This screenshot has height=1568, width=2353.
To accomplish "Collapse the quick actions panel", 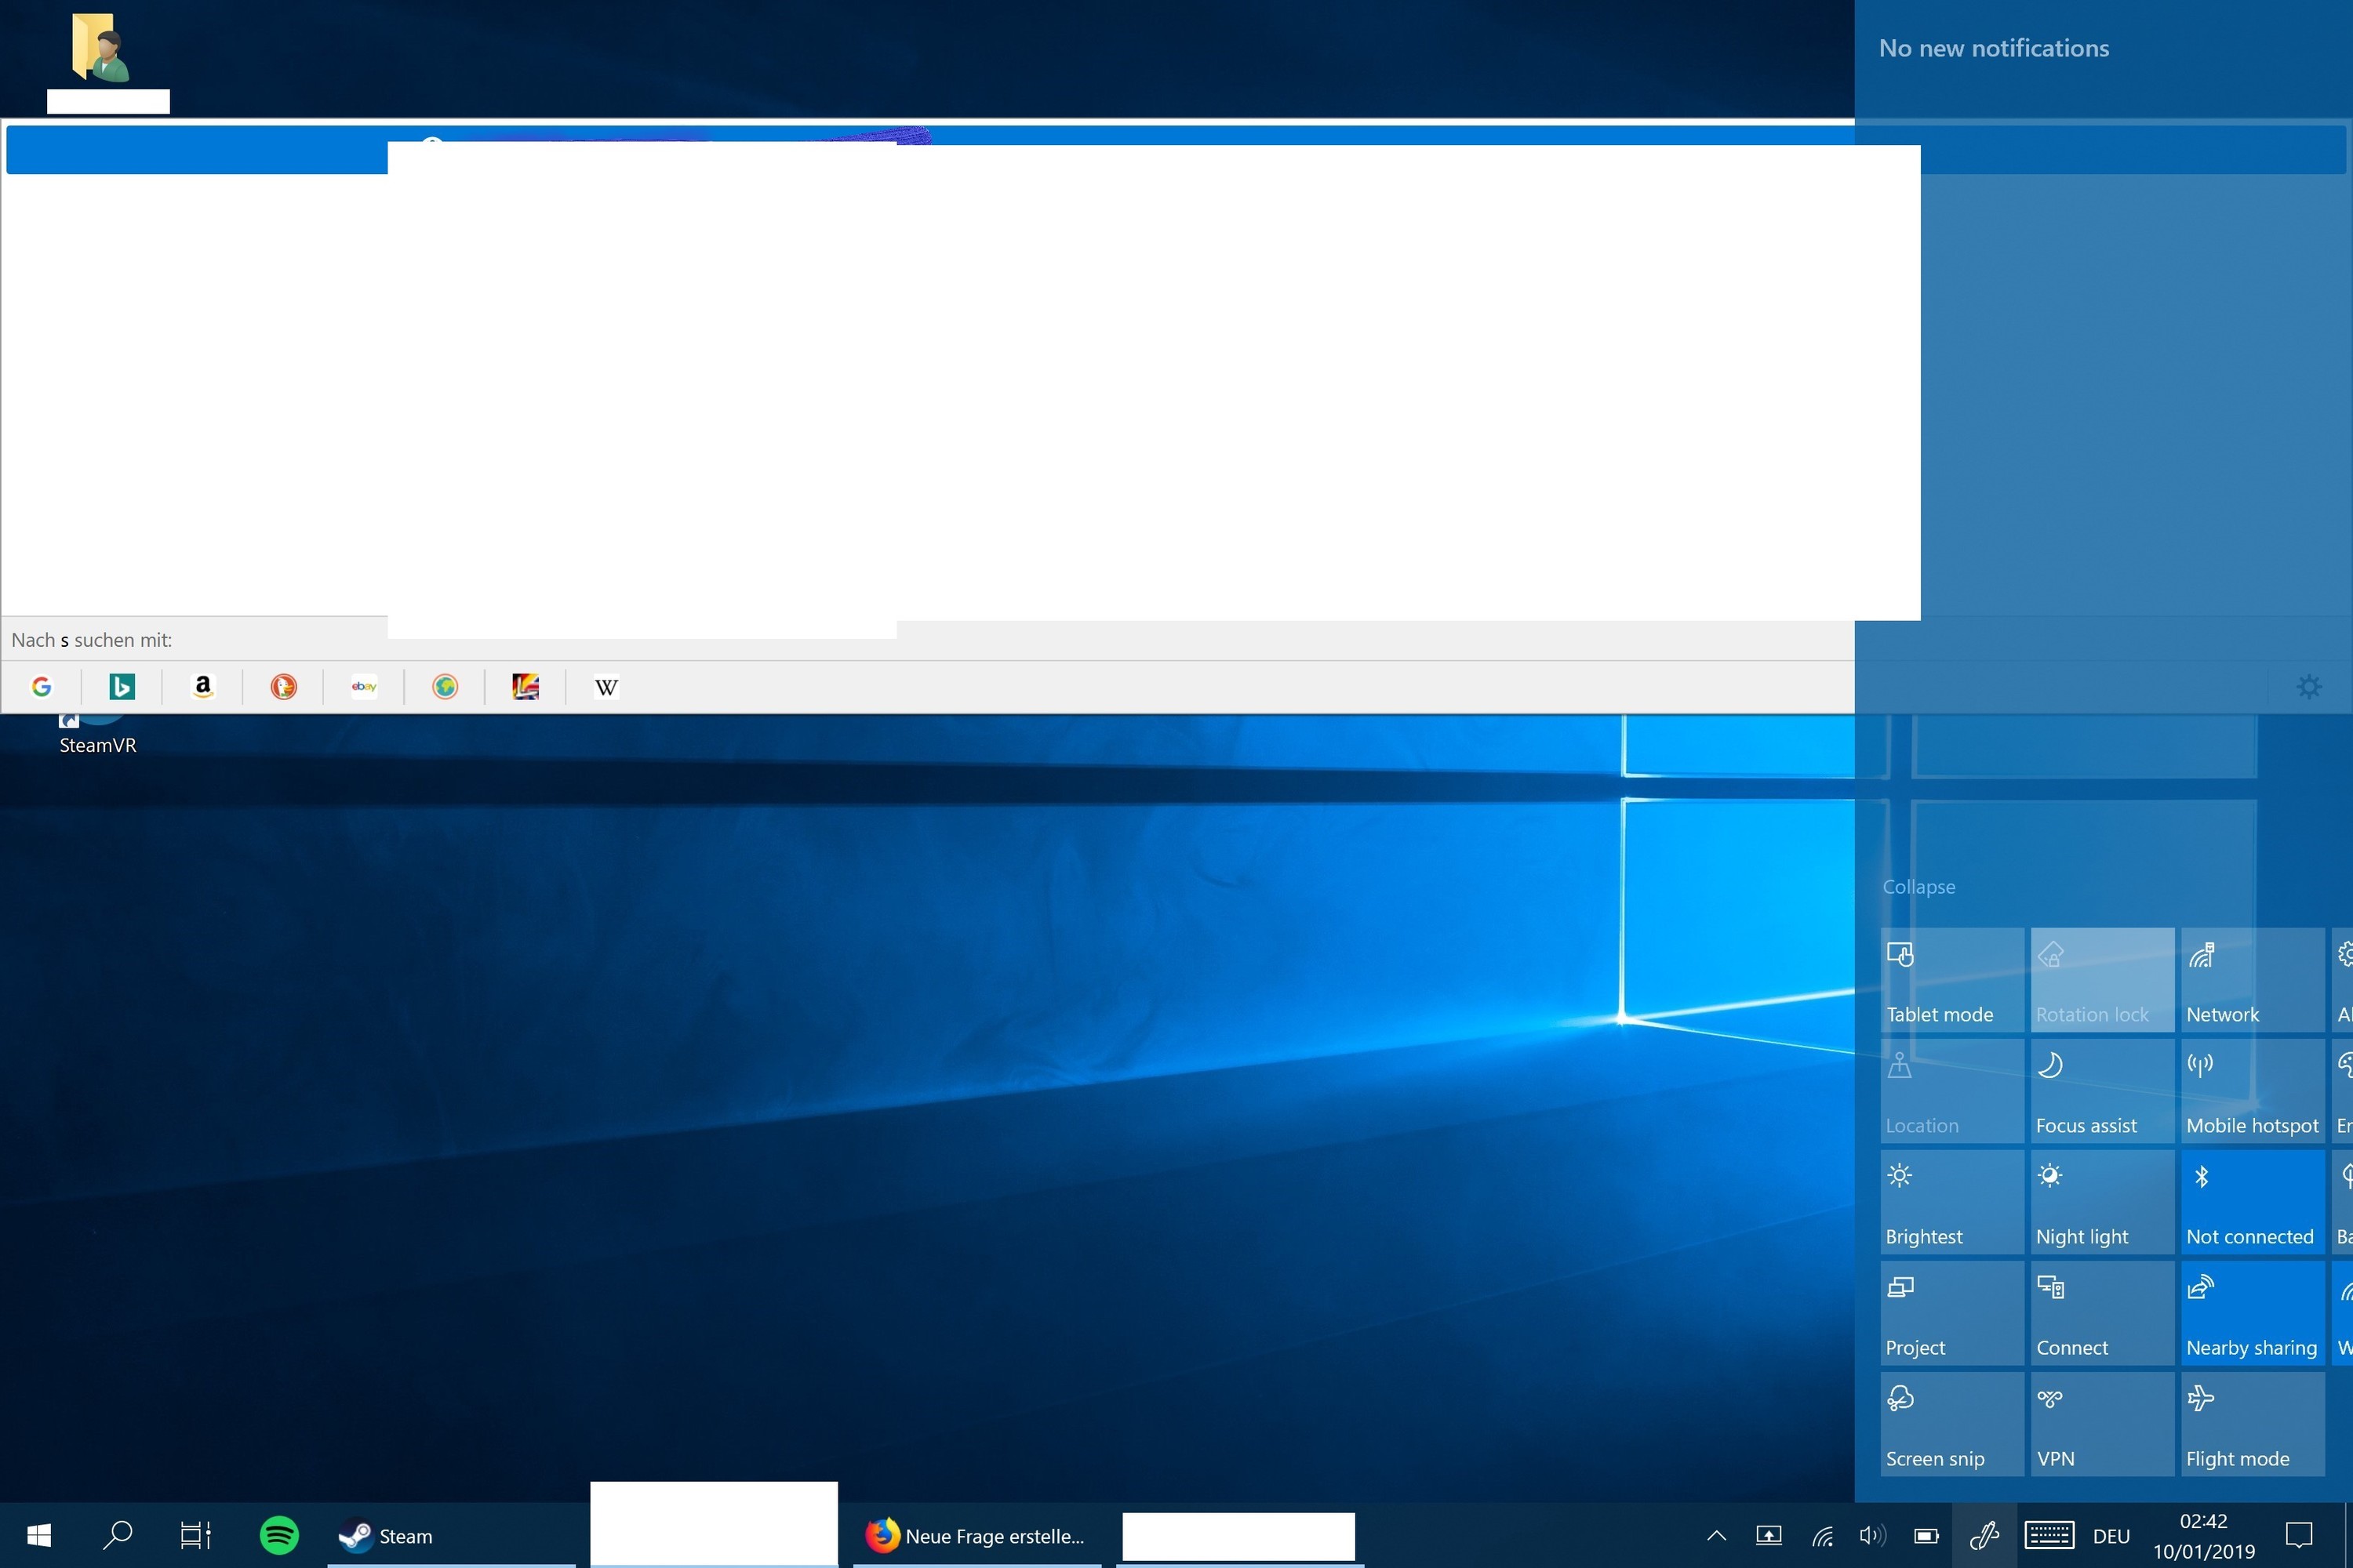I will (1918, 887).
